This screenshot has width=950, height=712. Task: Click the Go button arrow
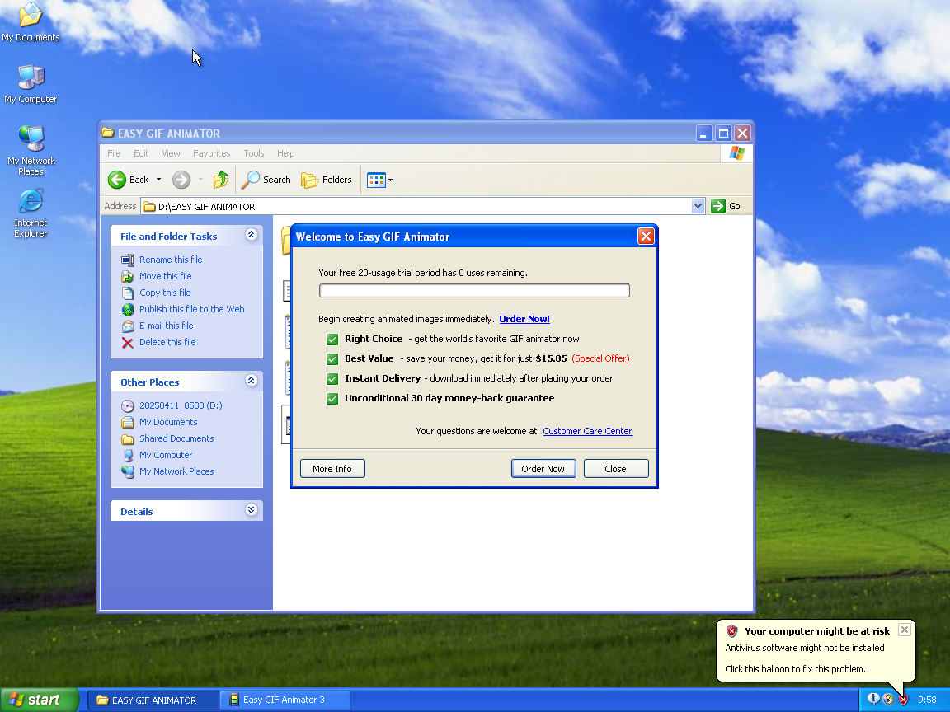point(718,207)
